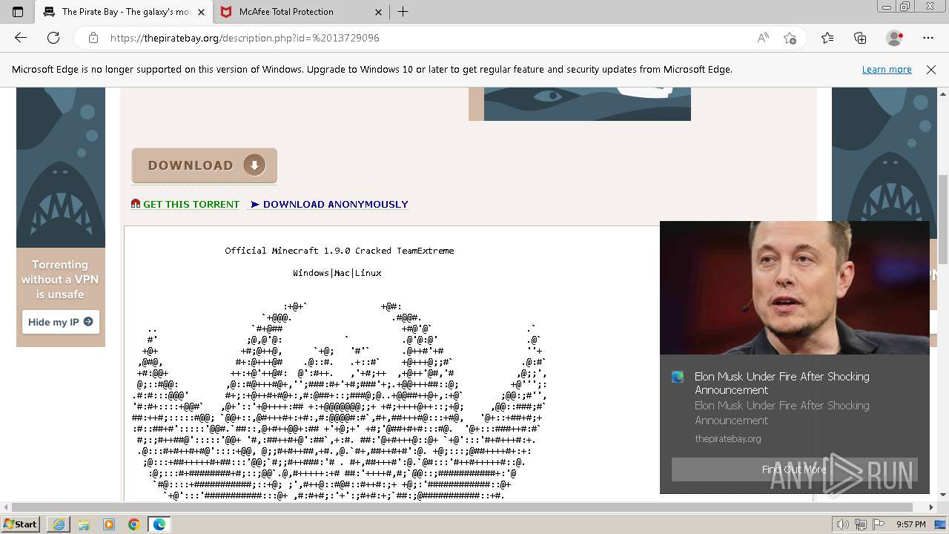
Task: Open network status tray icon
Action: click(x=861, y=524)
